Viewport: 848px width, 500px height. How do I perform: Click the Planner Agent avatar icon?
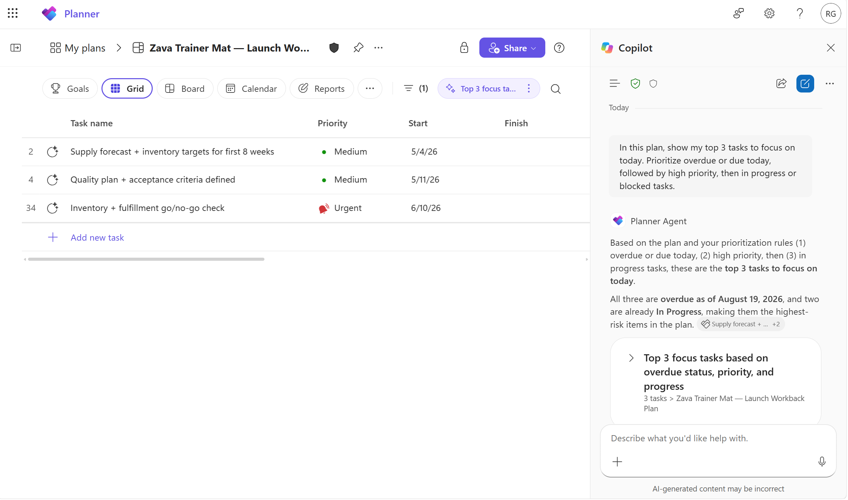click(618, 221)
